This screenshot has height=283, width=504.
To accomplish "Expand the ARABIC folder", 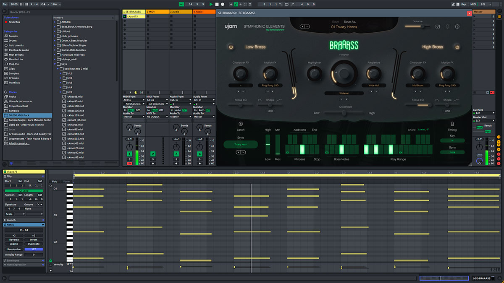I will (55, 22).
